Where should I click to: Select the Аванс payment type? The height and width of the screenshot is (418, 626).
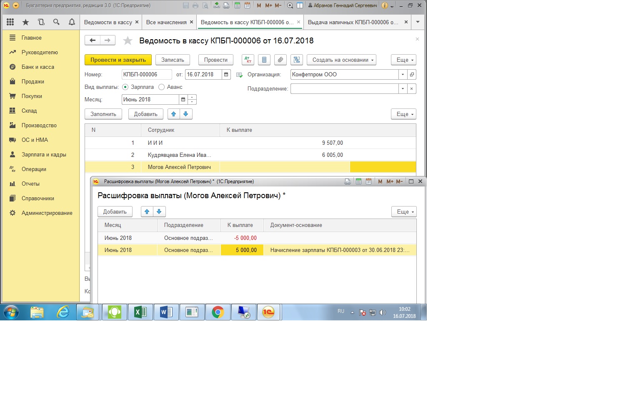pyautogui.click(x=161, y=87)
